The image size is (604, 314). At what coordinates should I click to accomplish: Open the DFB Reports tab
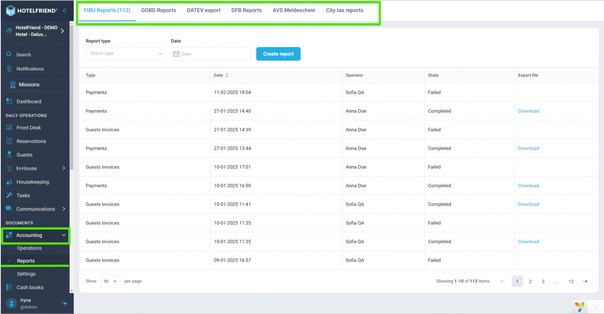(247, 10)
